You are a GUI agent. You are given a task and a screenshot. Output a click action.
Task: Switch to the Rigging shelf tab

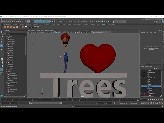(22, 25)
